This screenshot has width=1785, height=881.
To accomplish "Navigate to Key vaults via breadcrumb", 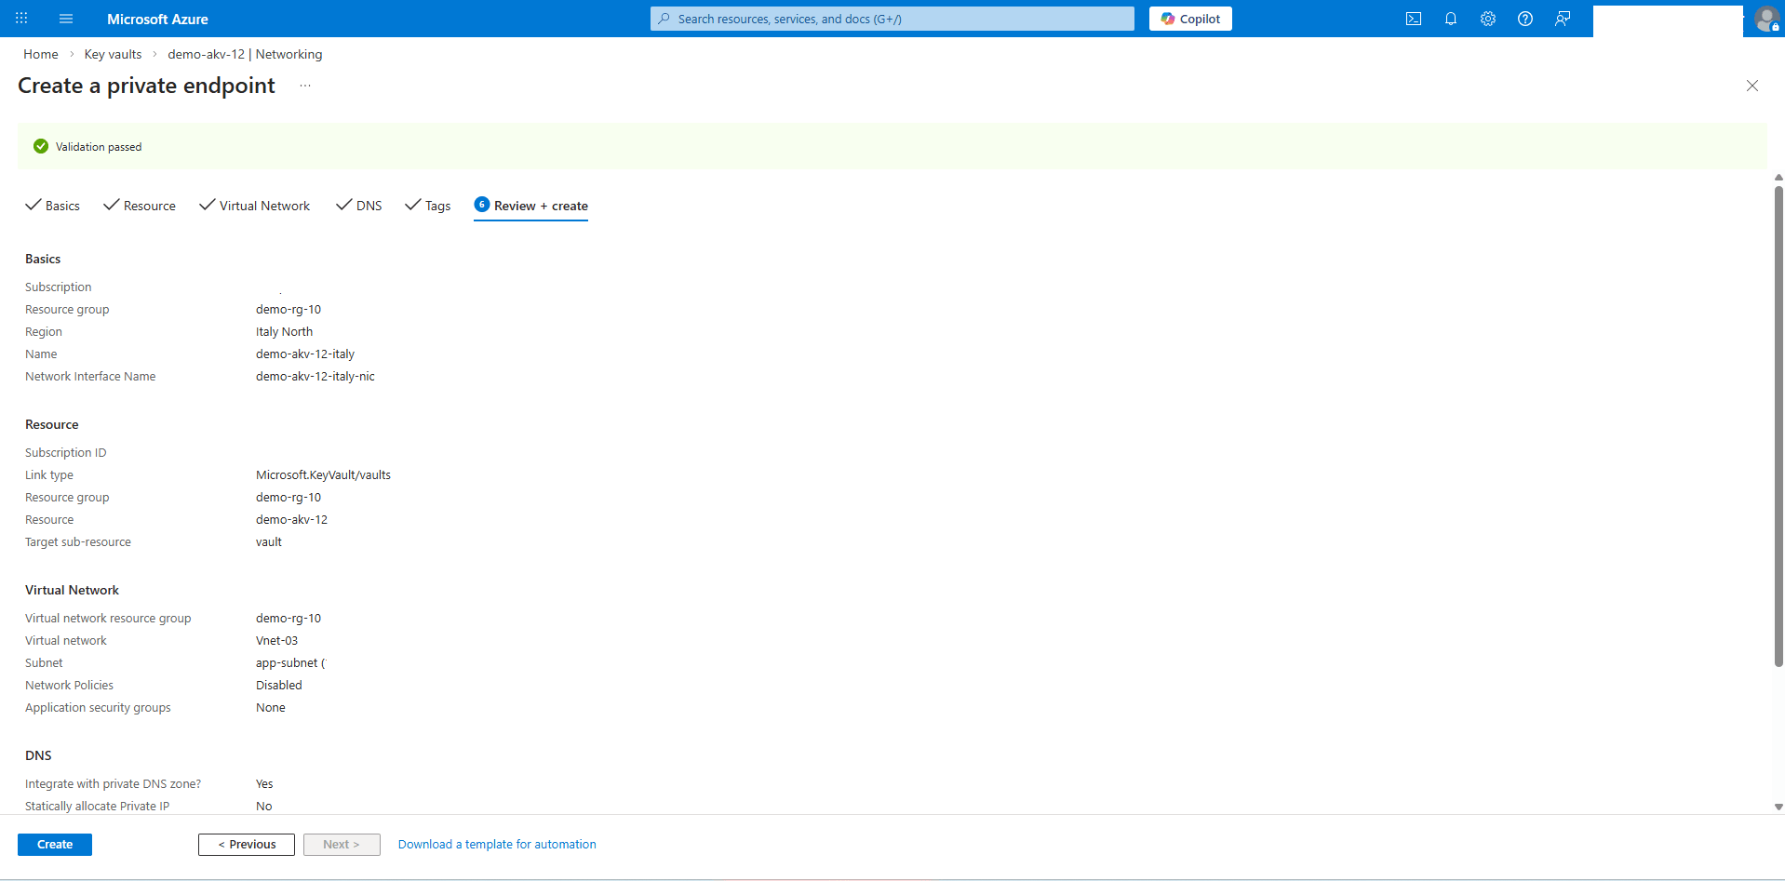I will (113, 54).
